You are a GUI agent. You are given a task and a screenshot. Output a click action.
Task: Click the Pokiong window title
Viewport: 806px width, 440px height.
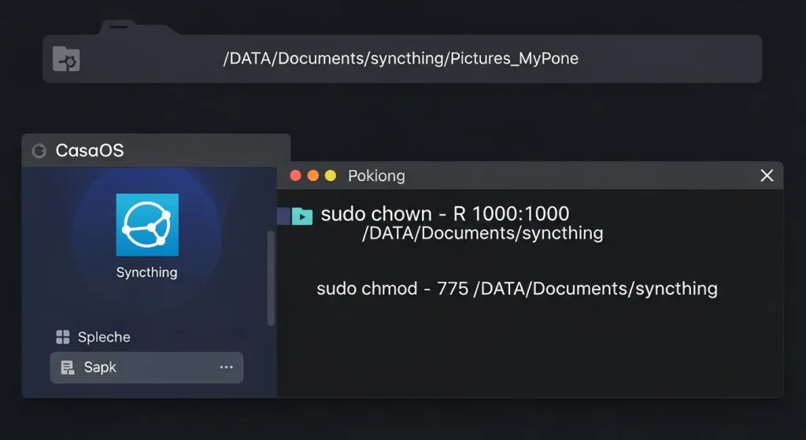click(376, 176)
